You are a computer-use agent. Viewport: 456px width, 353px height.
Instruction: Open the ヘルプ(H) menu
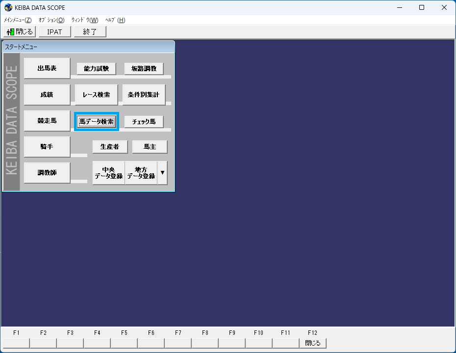click(115, 20)
